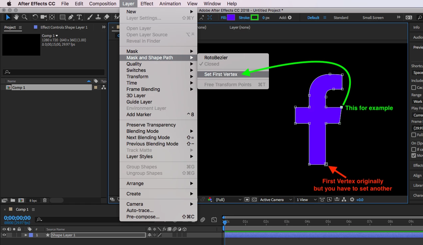Toggle Shape Layer 1 visibility eye
This screenshot has width=423, height=245.
coord(4,235)
